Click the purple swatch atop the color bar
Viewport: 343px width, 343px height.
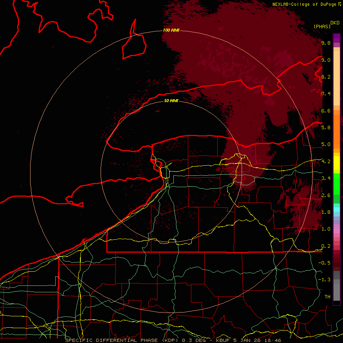click(337, 38)
